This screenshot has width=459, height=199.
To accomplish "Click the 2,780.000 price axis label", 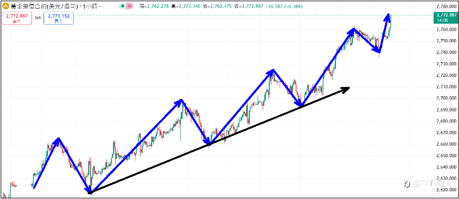I will (446, 7).
